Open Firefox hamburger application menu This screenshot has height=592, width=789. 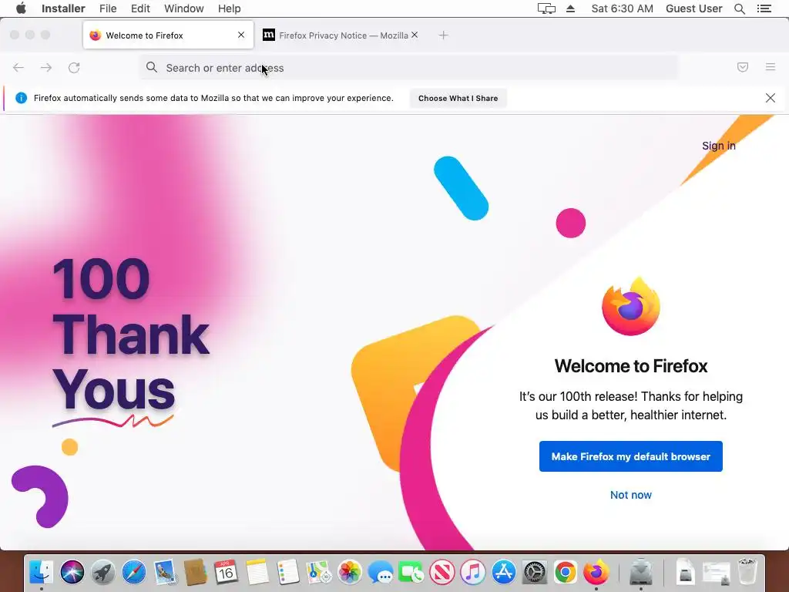point(771,67)
